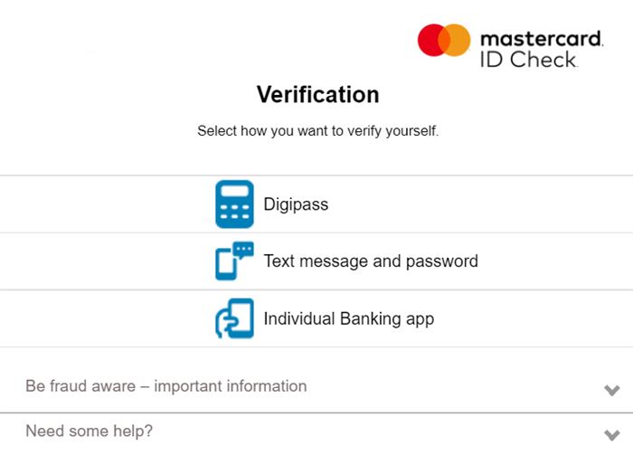Click the Mastercard red circle logo
The height and width of the screenshot is (455, 633).
430,40
